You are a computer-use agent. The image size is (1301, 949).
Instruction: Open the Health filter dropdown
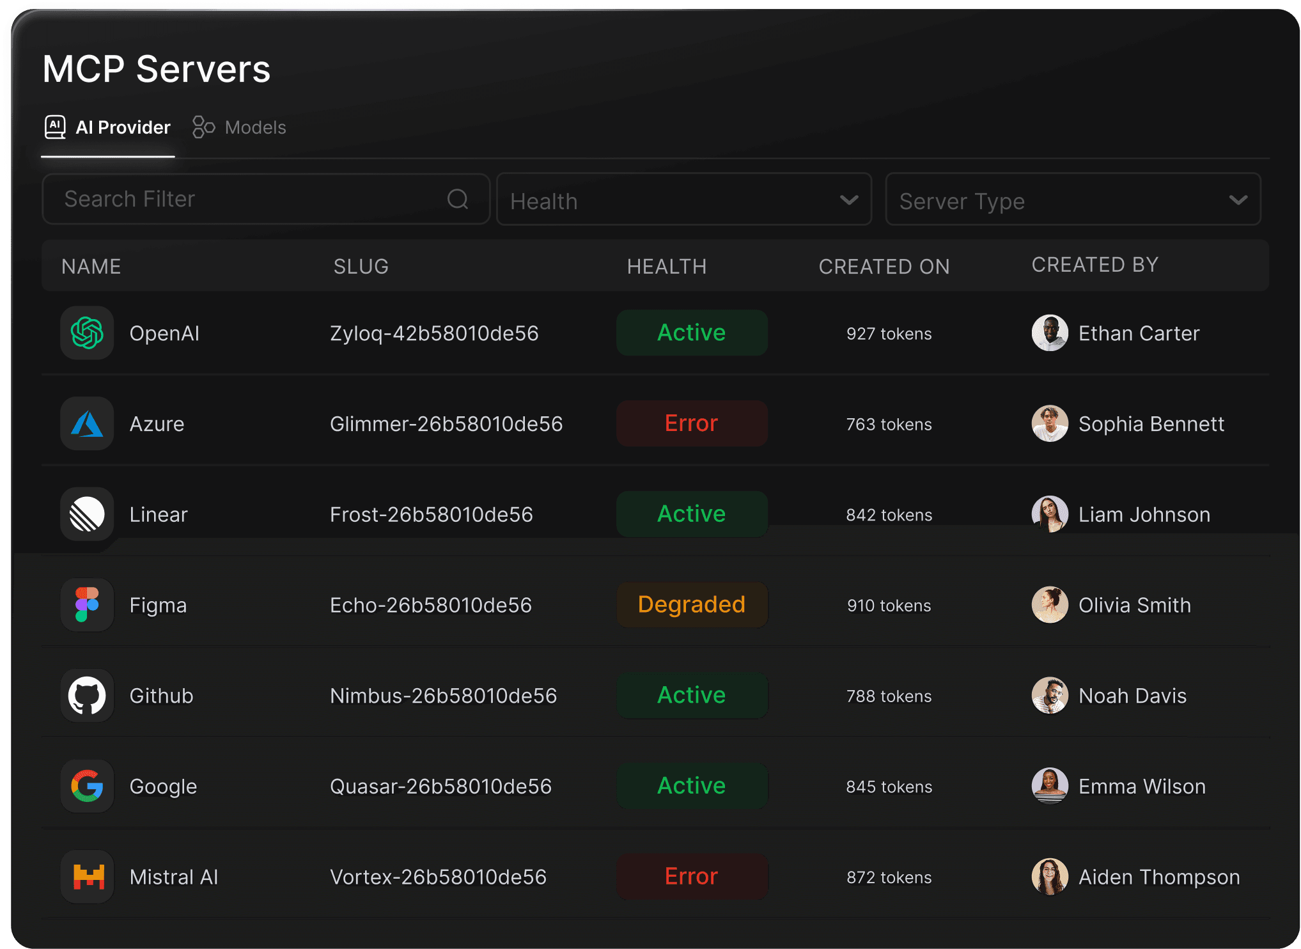[683, 200]
